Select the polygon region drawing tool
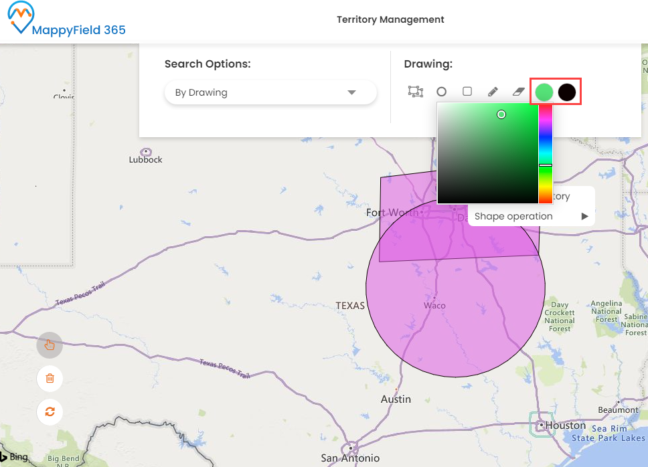 tap(415, 91)
